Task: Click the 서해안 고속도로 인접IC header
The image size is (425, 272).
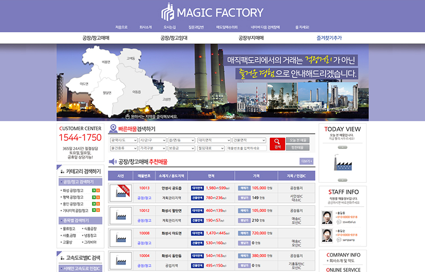Action: (x=80, y=268)
